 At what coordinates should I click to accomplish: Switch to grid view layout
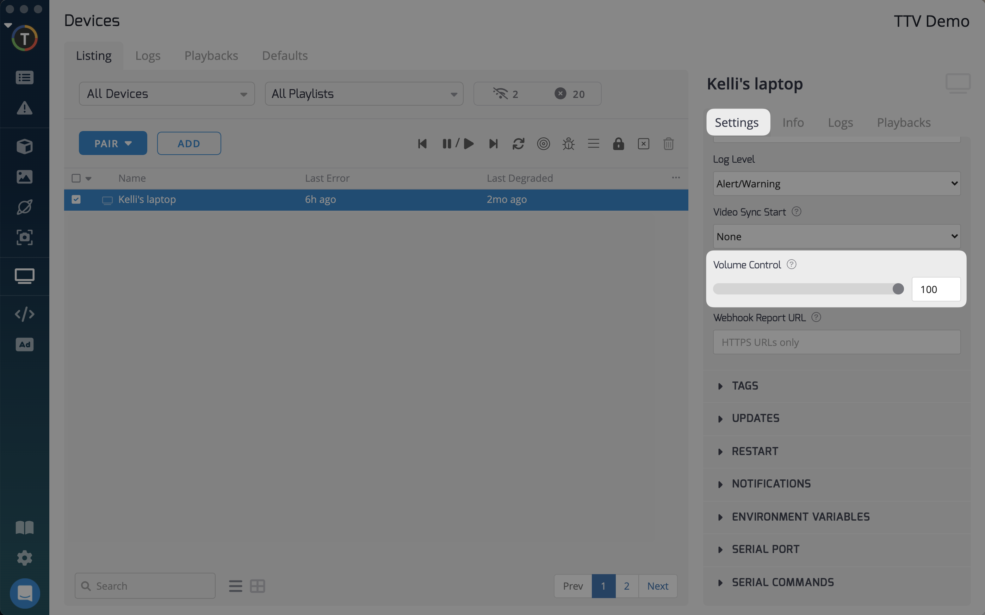(258, 586)
